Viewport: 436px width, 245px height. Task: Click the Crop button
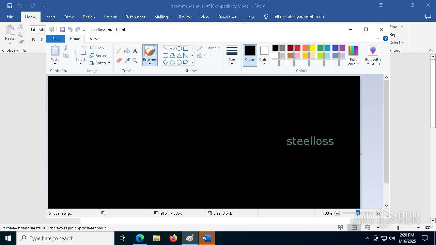(97, 48)
